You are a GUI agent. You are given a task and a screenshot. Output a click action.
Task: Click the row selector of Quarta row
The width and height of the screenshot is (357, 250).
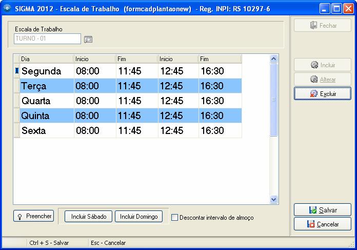tap(16, 101)
